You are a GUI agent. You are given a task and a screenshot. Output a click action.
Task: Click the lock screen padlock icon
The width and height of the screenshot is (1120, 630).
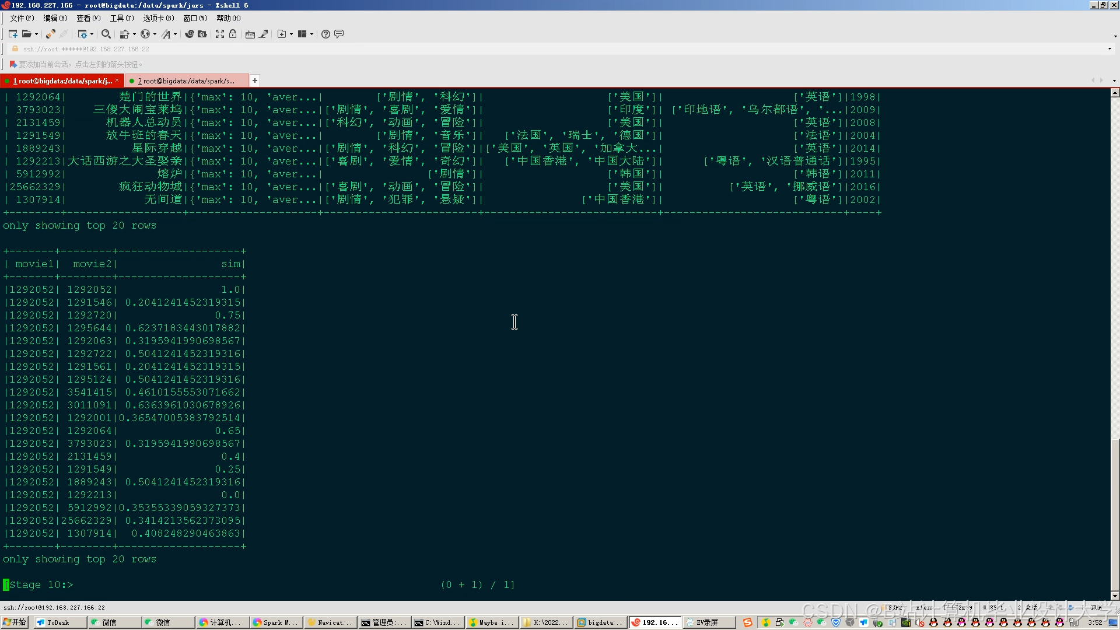pyautogui.click(x=233, y=34)
